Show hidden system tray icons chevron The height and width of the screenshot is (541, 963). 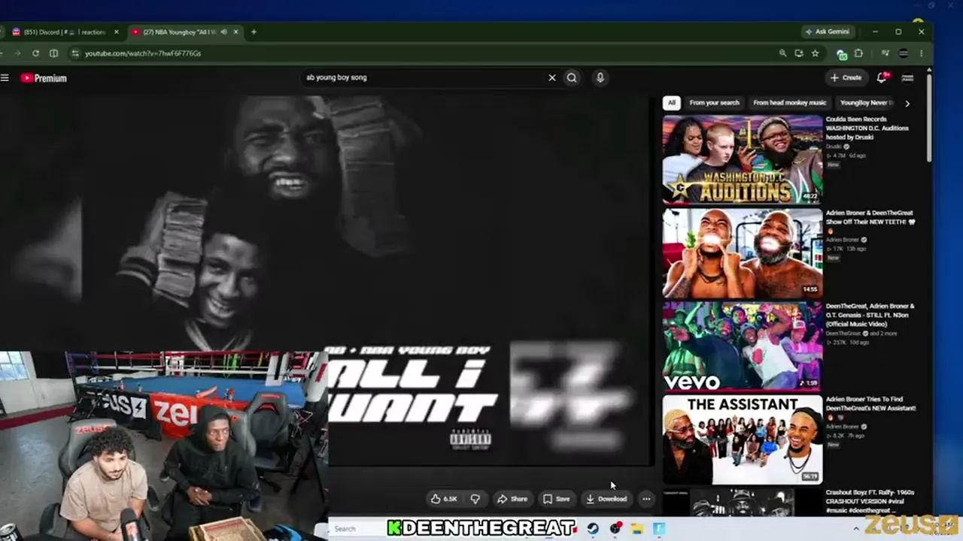(856, 528)
